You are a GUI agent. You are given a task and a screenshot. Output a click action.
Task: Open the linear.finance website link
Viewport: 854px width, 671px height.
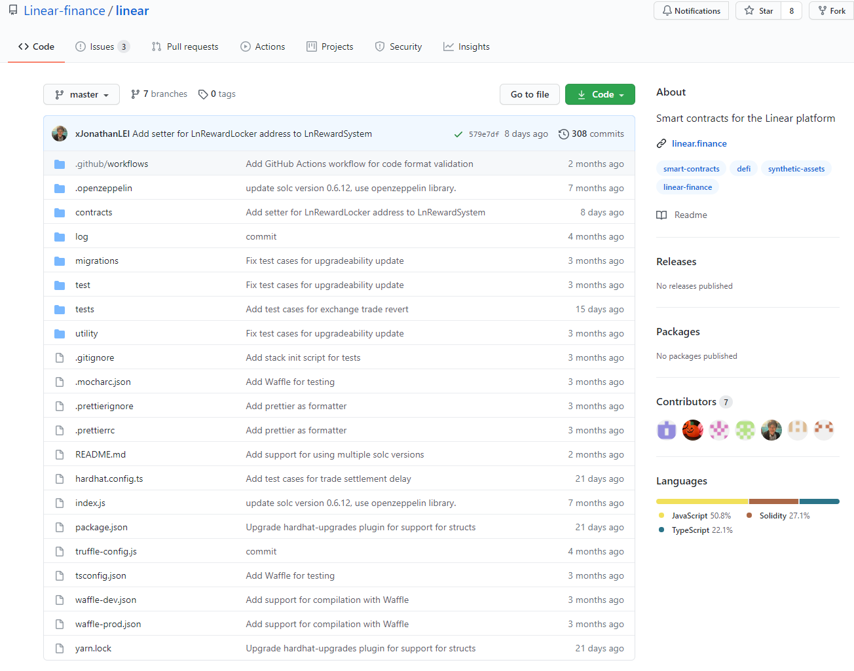[x=699, y=143]
